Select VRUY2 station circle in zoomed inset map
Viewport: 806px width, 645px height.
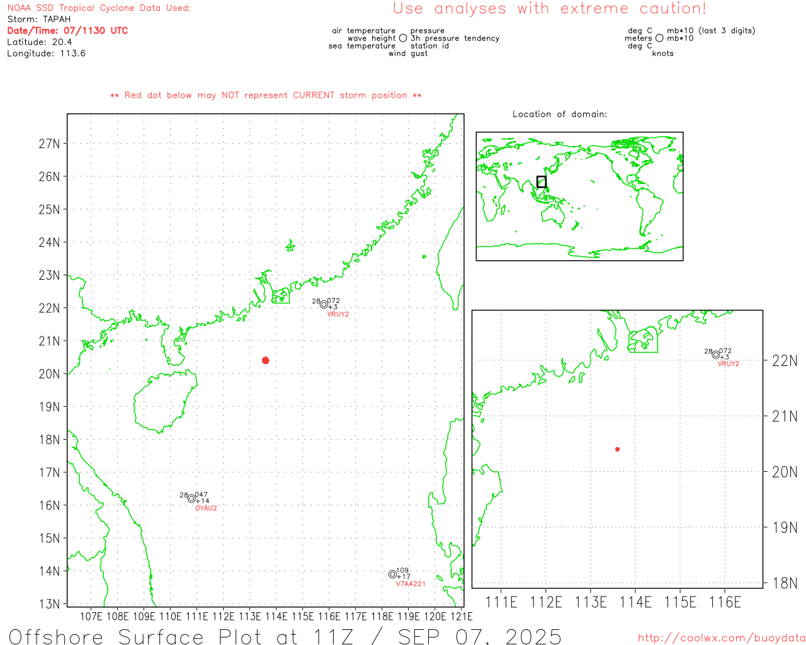coord(716,355)
